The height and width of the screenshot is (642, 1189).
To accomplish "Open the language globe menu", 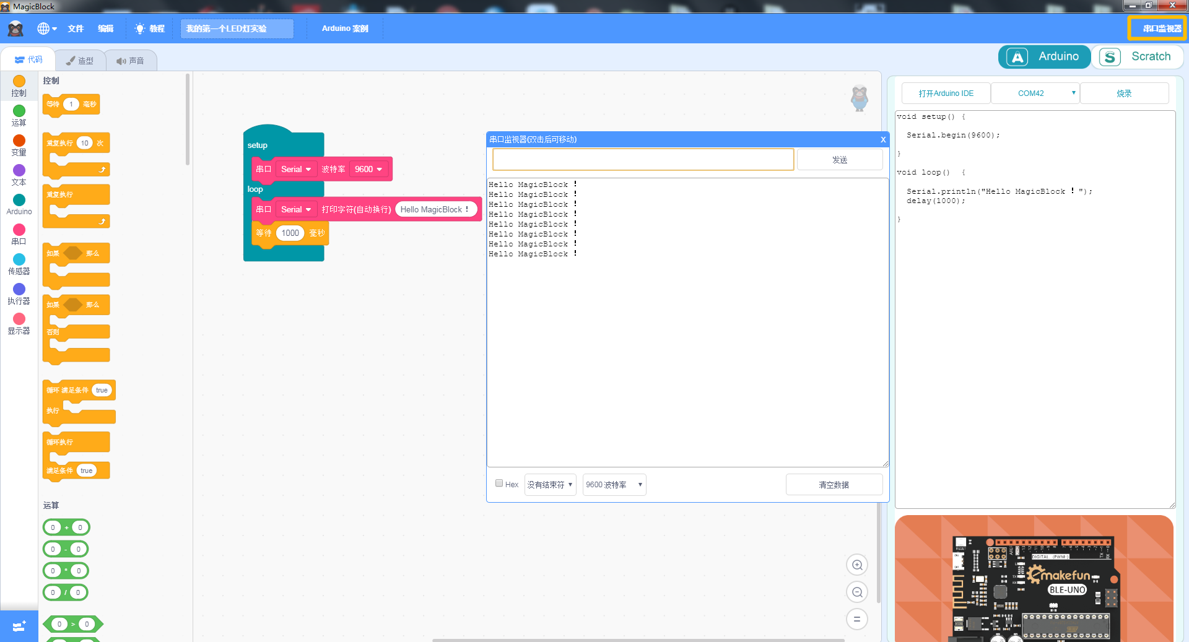I will coord(47,28).
